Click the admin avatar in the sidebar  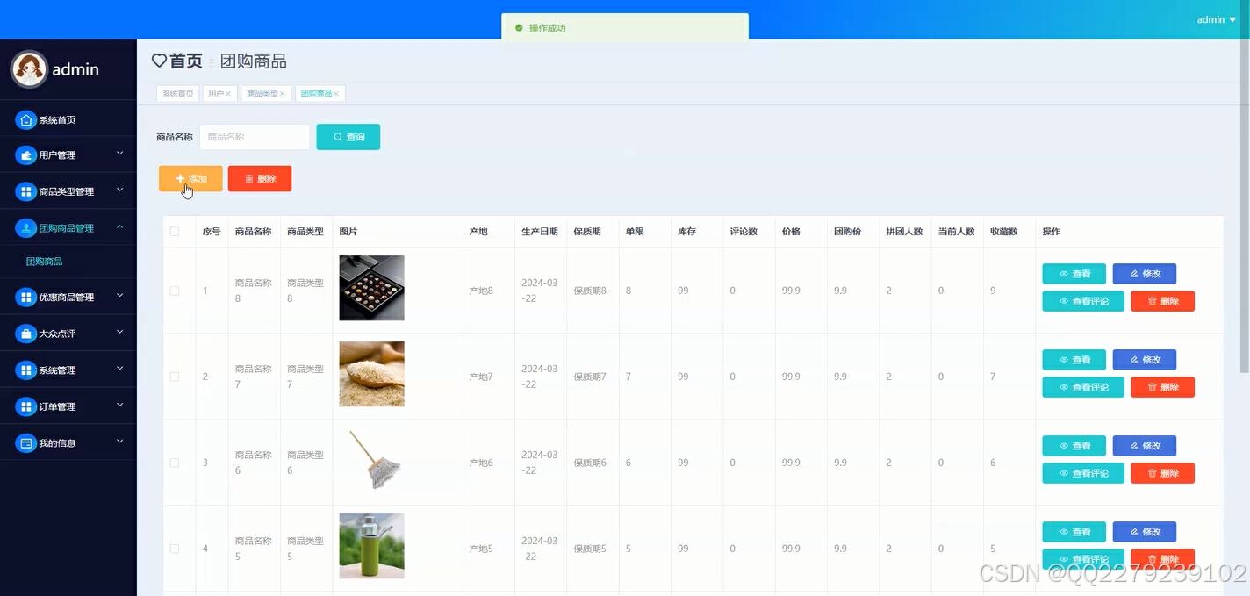click(28, 68)
